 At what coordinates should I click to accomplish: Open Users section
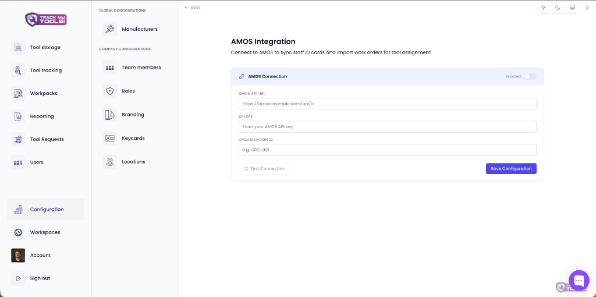pos(37,162)
